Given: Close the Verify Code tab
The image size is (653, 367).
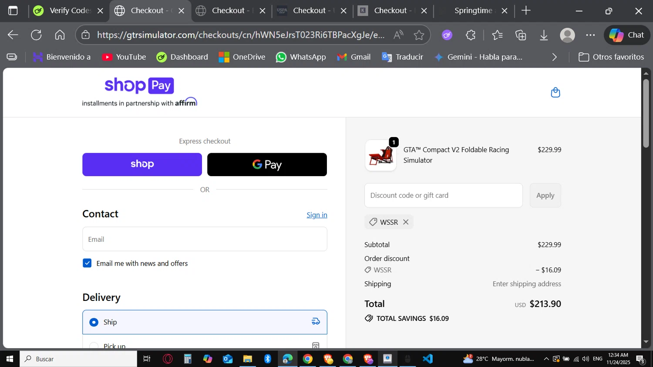Looking at the screenshot, I should [x=100, y=11].
